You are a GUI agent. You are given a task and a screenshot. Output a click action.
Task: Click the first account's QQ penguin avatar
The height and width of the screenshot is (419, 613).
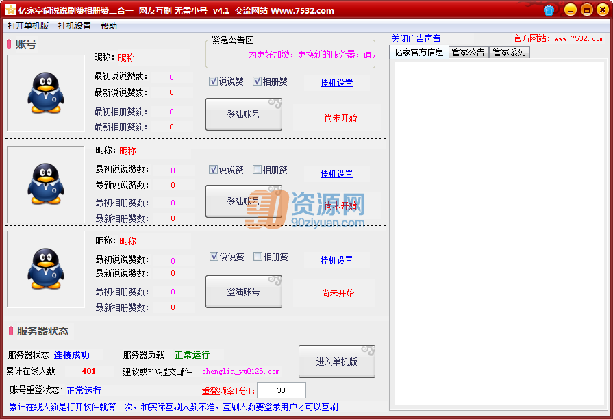pos(46,93)
